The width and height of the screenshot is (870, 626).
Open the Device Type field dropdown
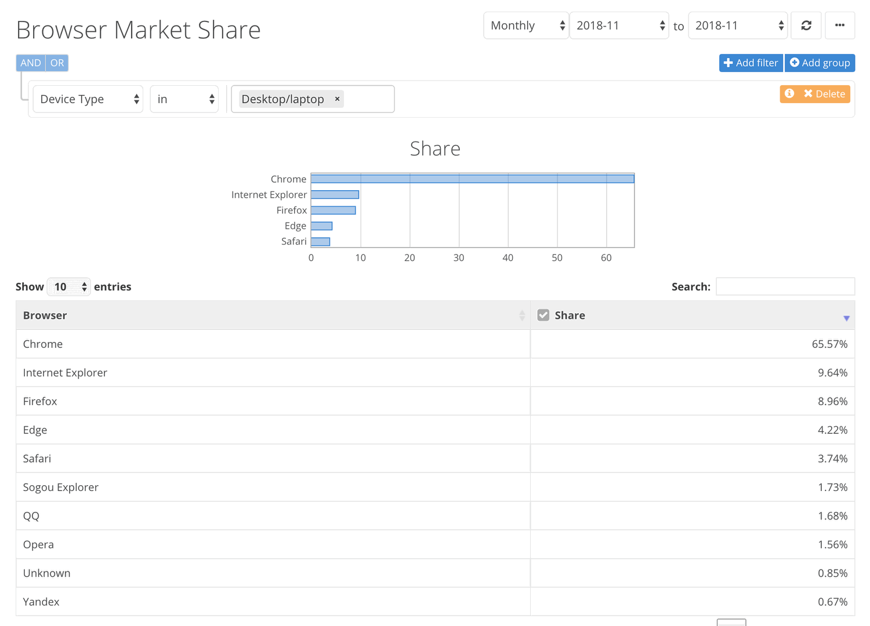tap(88, 99)
